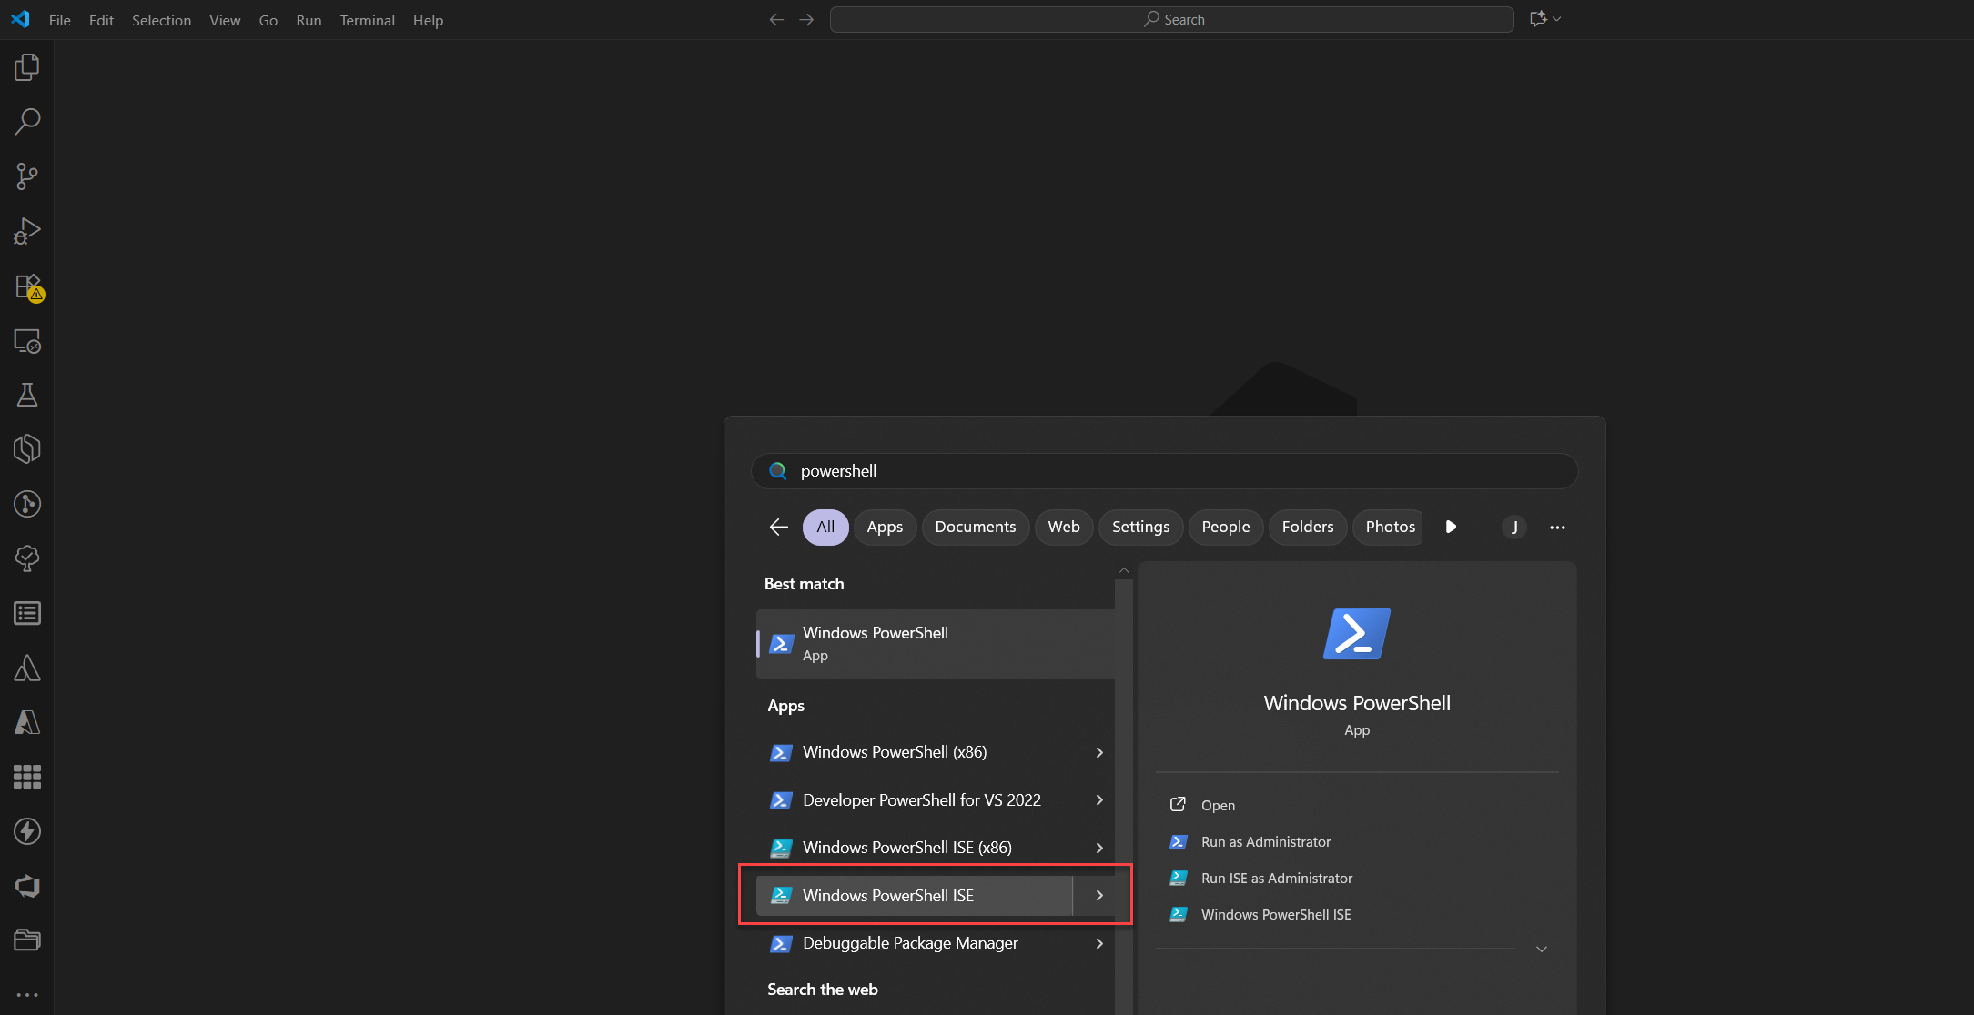Open the Explorer view in activity bar

27,67
